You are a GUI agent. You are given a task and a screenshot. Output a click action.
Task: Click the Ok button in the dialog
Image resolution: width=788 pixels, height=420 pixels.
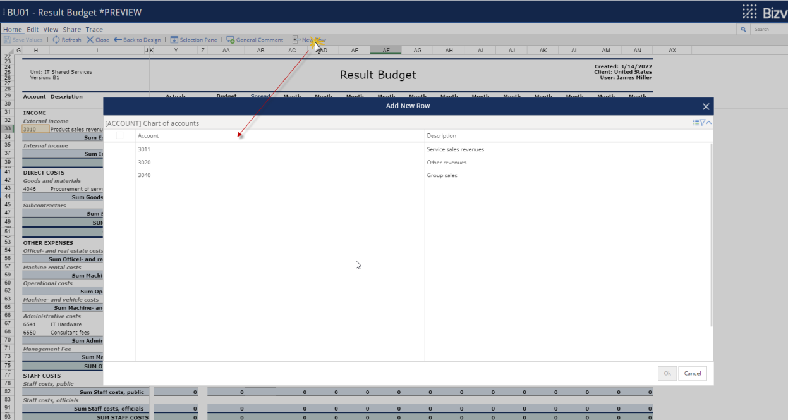pyautogui.click(x=667, y=373)
